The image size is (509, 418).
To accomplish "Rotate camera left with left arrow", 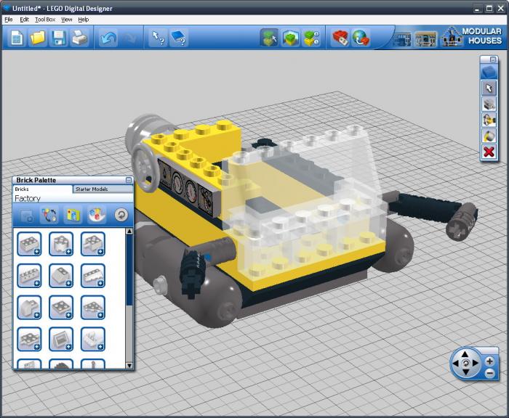I will point(456,364).
